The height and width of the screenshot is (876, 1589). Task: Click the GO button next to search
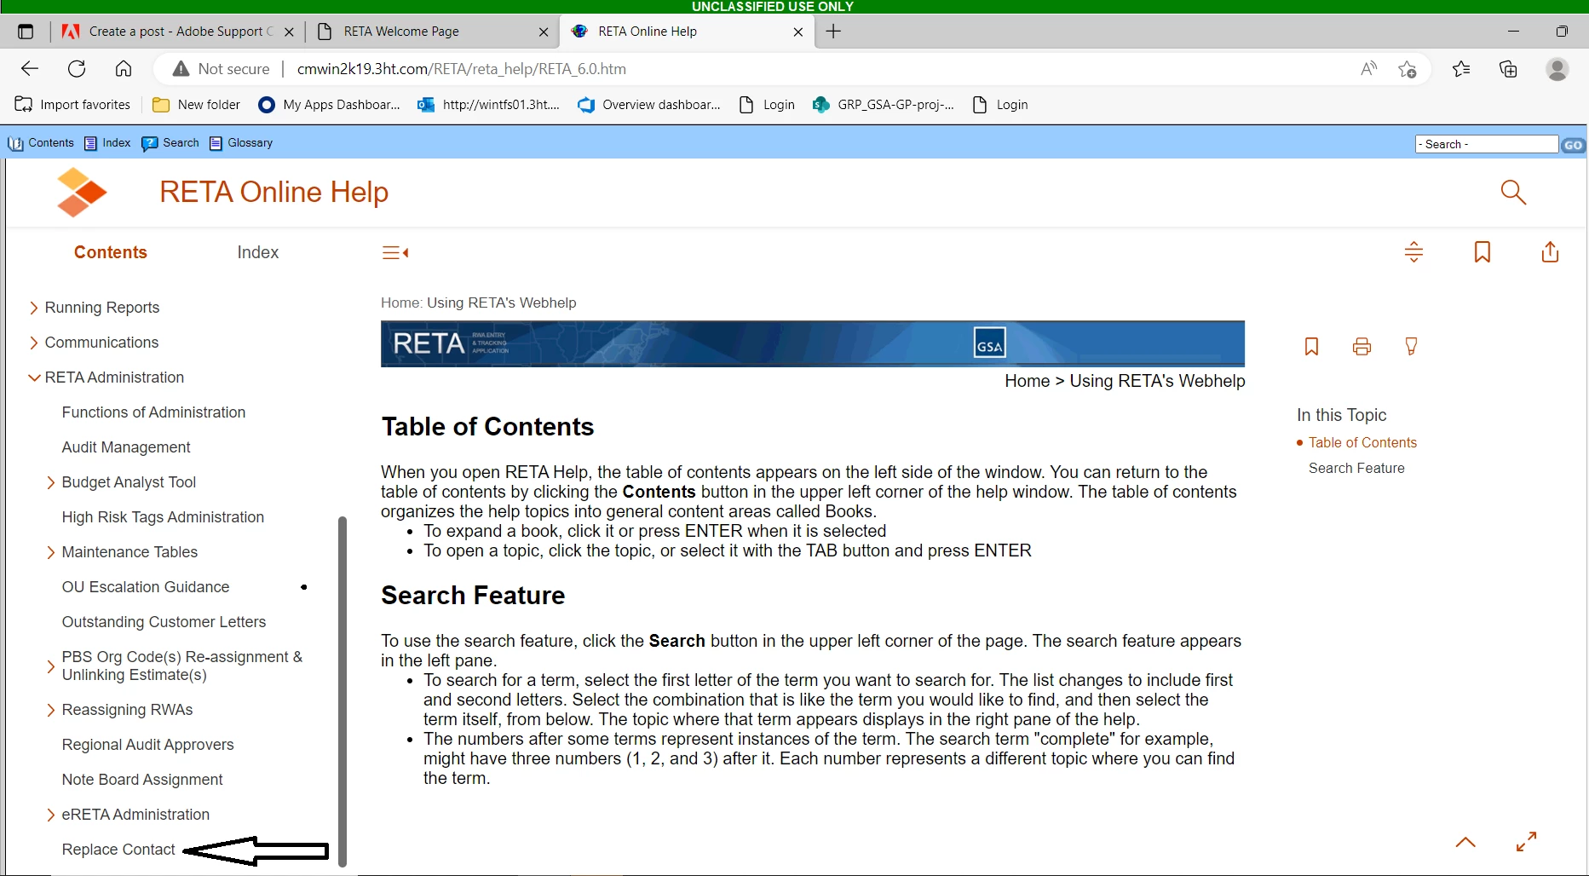pos(1573,145)
